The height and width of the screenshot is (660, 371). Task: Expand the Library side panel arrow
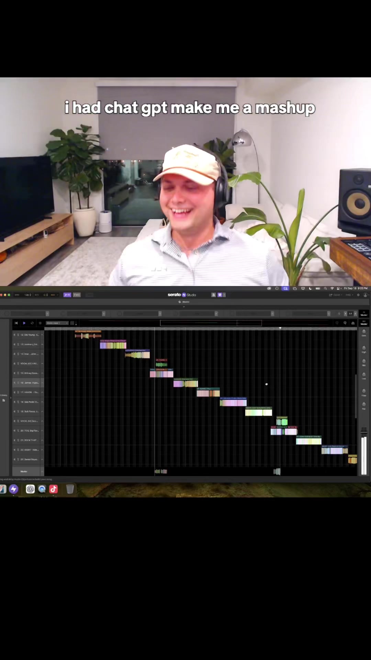coord(11,398)
